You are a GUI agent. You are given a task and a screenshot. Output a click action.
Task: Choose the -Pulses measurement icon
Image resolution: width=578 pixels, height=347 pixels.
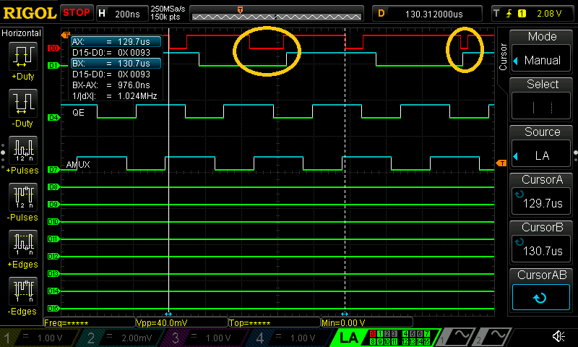point(24,196)
